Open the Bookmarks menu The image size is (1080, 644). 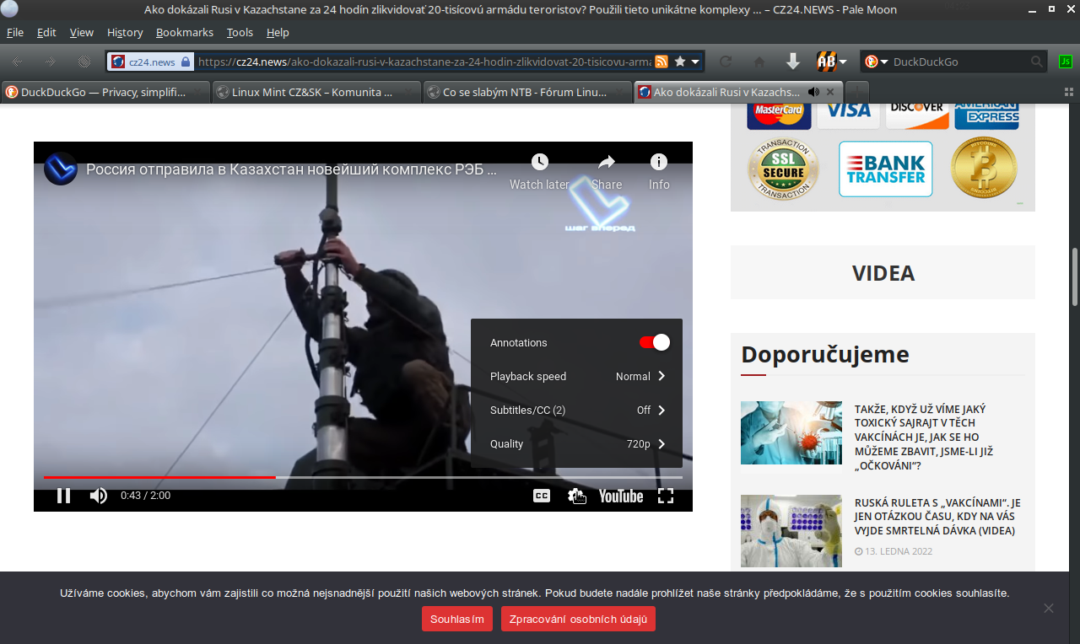pyautogui.click(x=184, y=32)
